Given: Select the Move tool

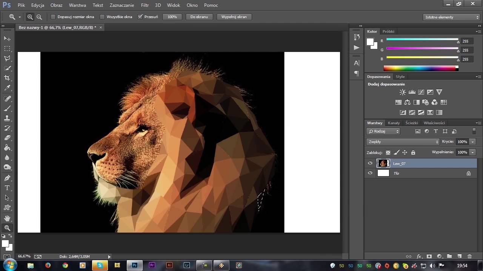Looking at the screenshot, I should pos(7,39).
